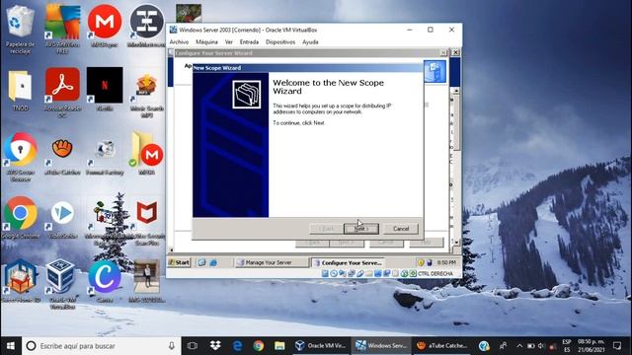Open the Ayuda menu

pos(310,41)
